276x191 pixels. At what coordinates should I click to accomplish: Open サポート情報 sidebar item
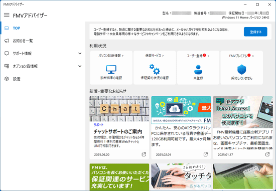43,54
